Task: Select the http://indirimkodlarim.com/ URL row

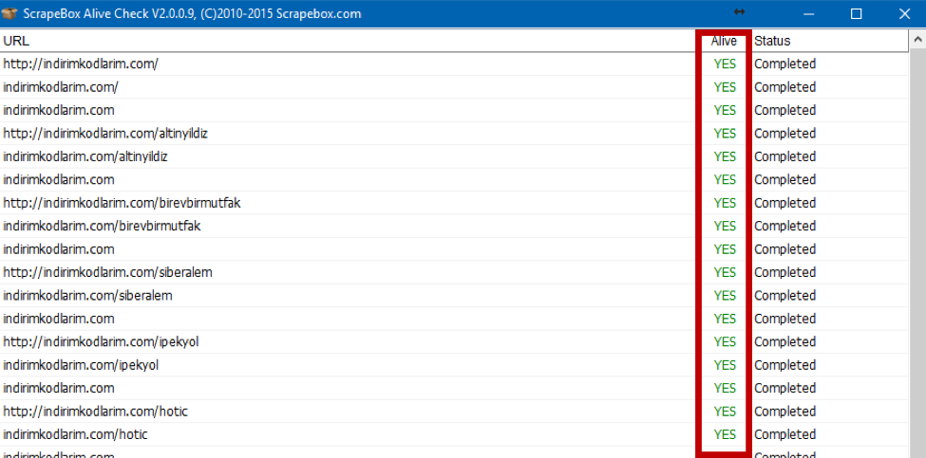Action: point(81,64)
